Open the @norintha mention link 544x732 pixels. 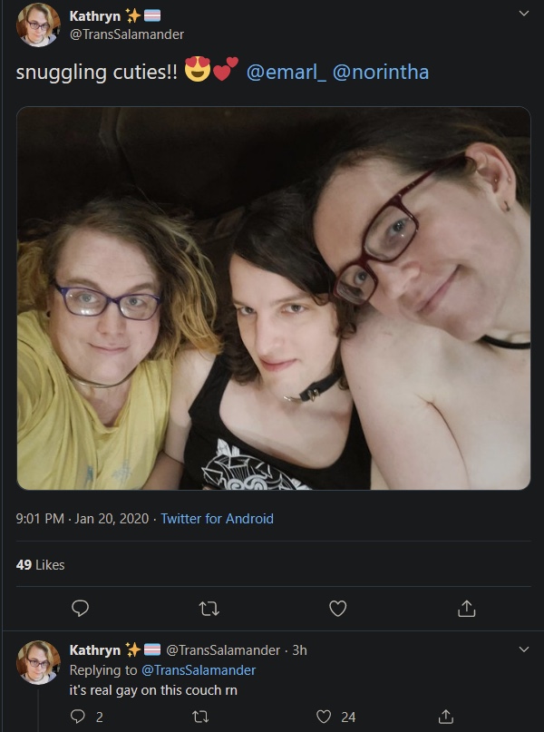tap(381, 73)
